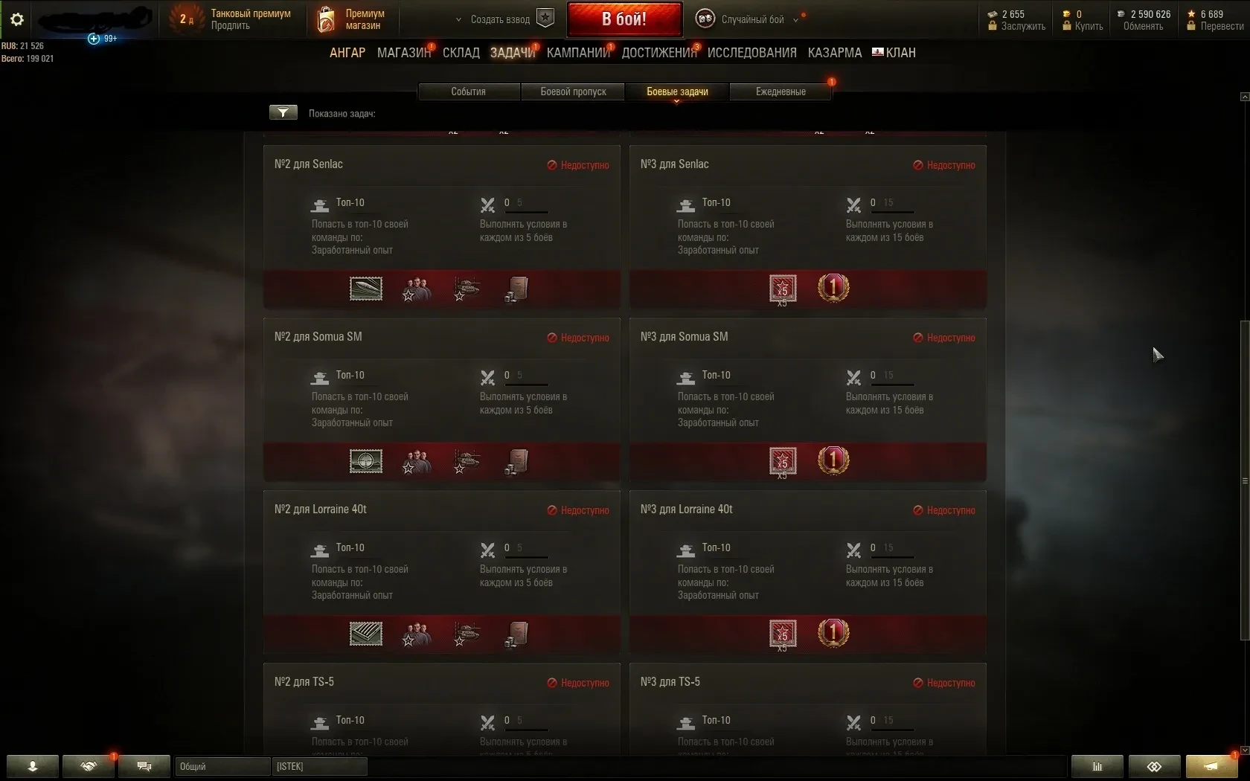
Task: Click the crew reward icon for Senlac №2
Action: (417, 289)
